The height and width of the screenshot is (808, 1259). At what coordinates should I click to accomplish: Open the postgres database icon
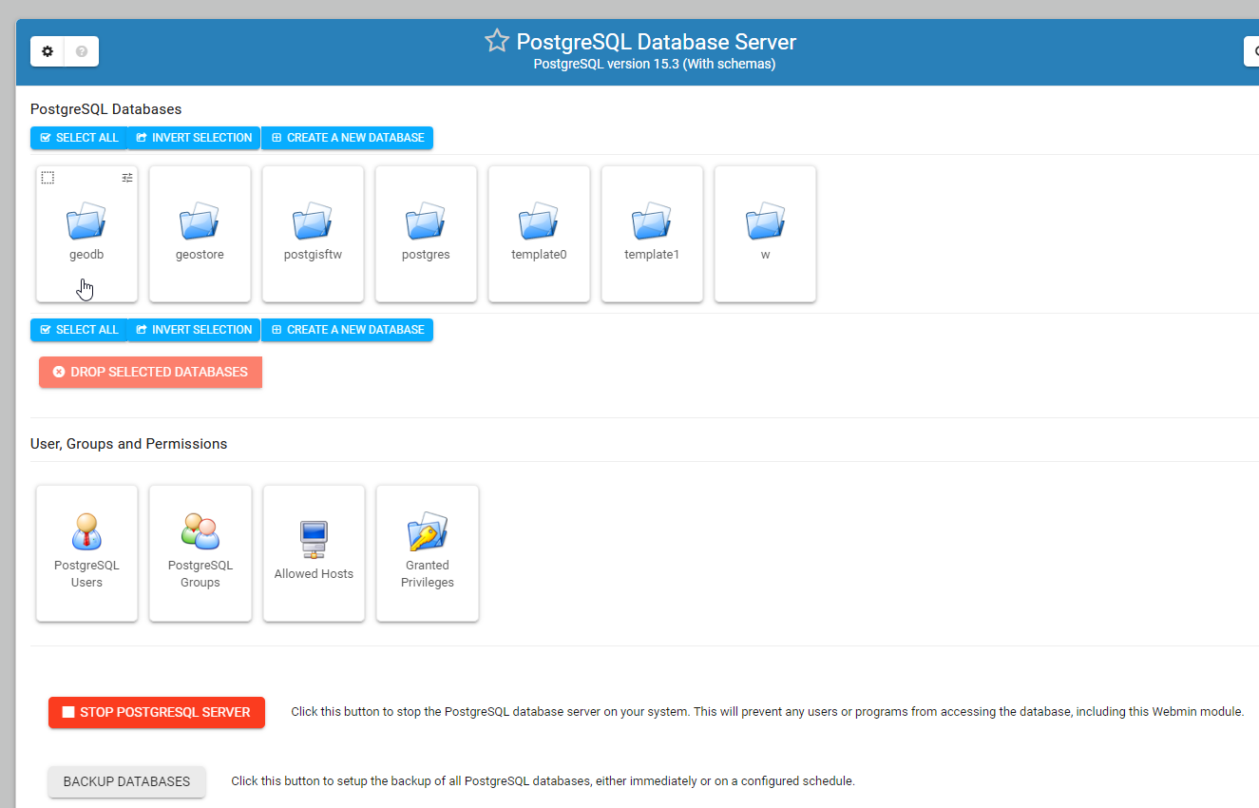point(426,221)
